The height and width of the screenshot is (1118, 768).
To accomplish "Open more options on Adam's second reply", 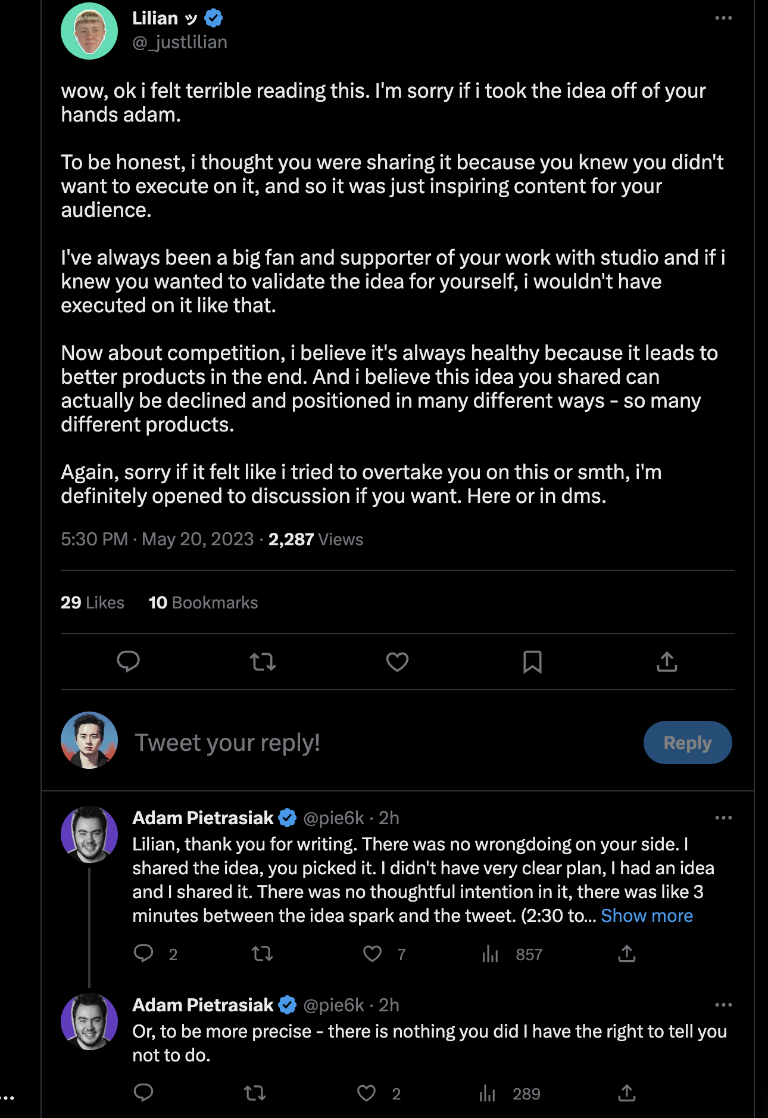I will (x=723, y=1005).
